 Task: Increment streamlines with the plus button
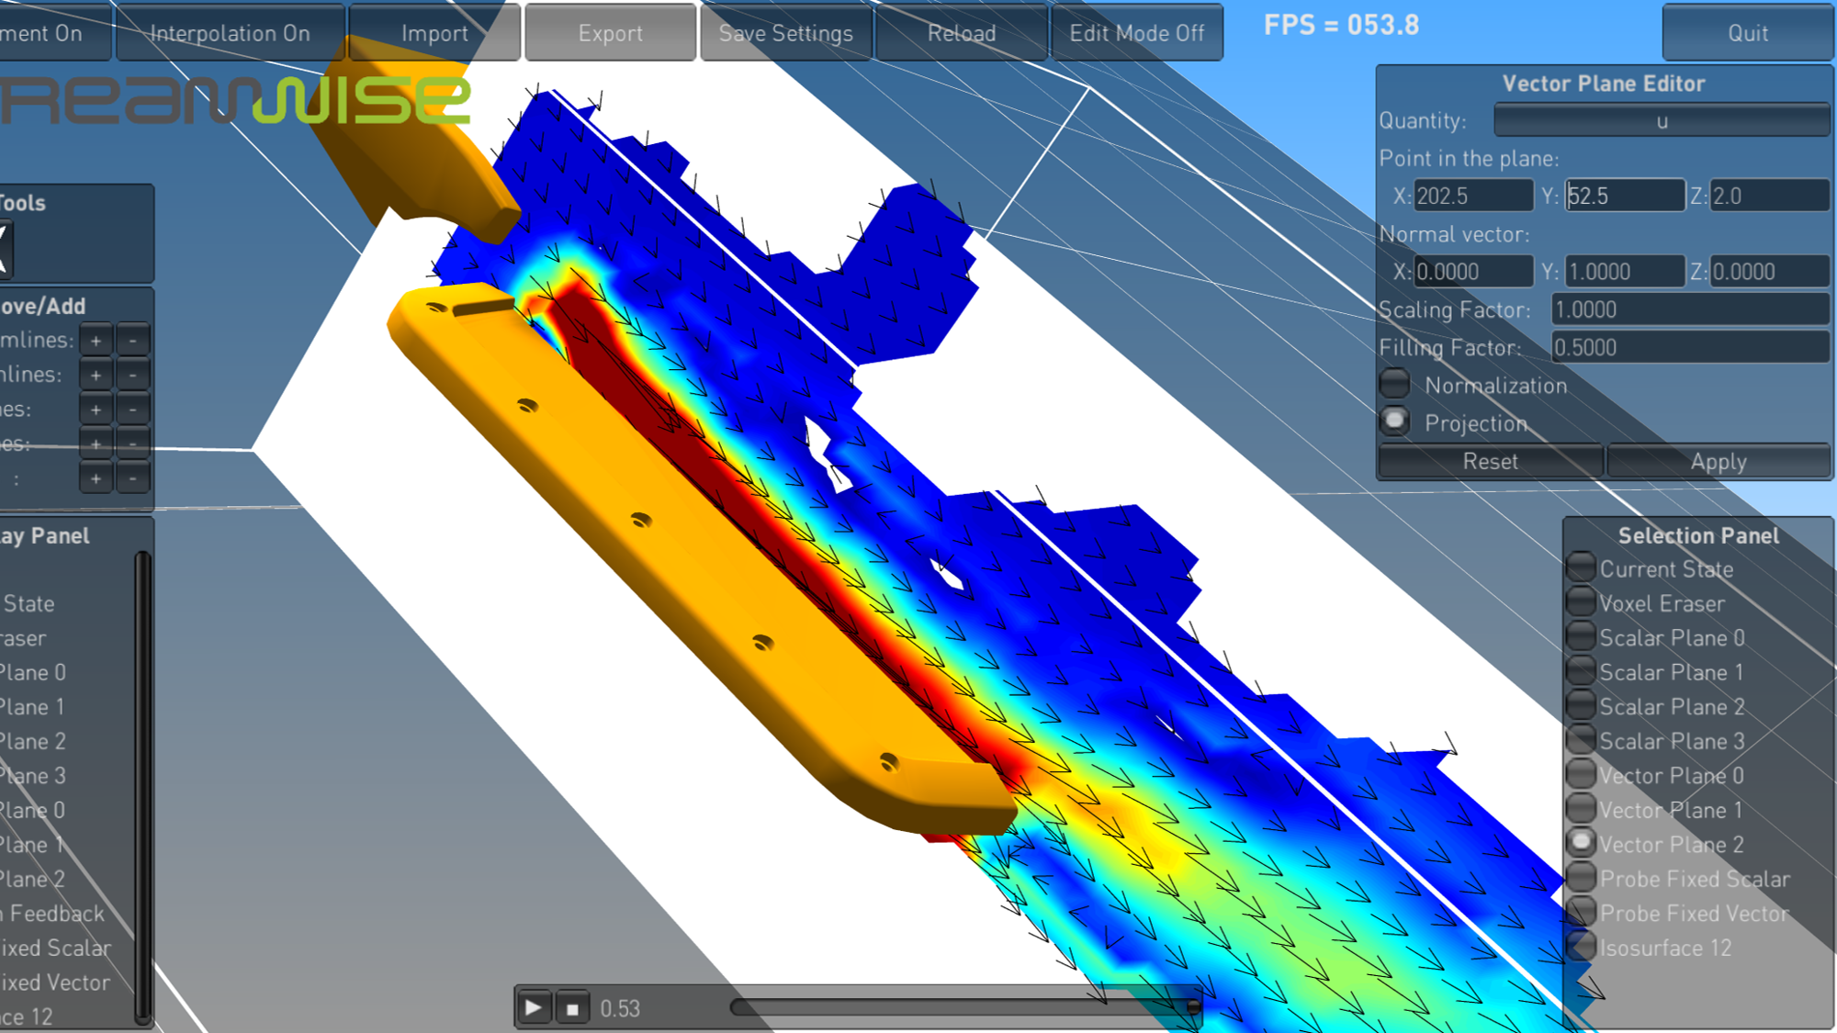[x=96, y=340]
